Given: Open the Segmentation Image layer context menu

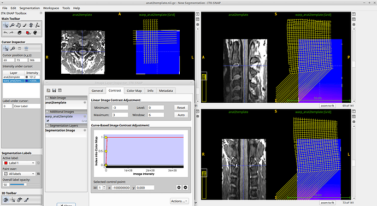Looking at the screenshot, I should (x=85, y=130).
